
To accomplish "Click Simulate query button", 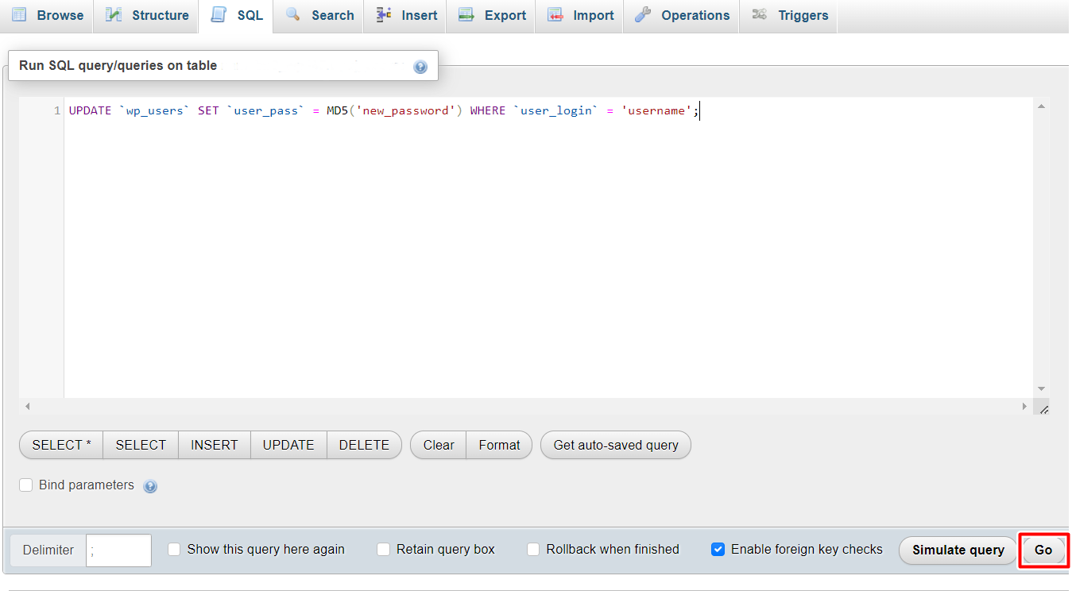I will coord(958,550).
